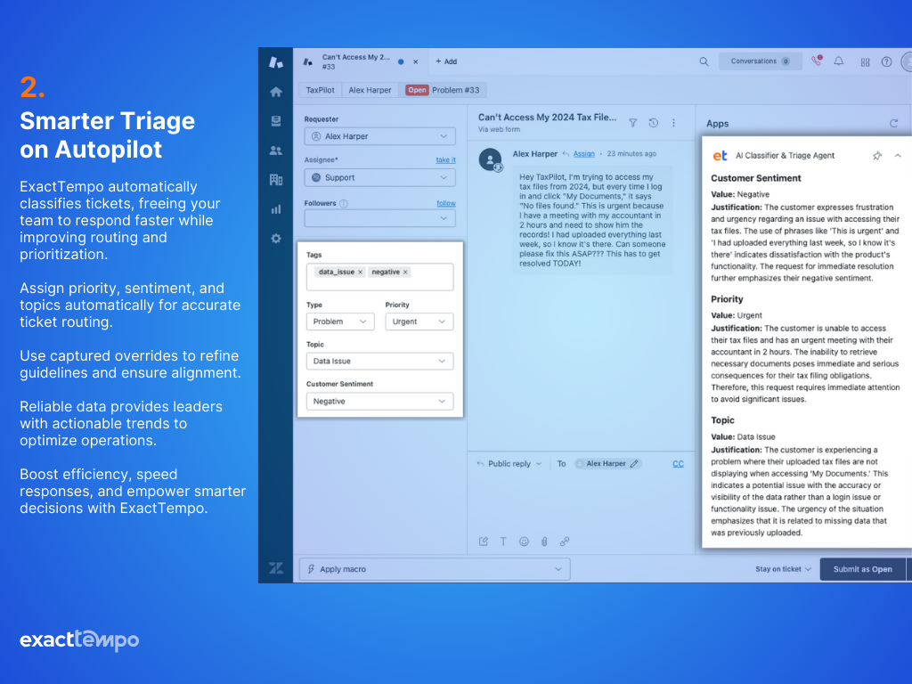Click the '23 minutes ago' timestamp
This screenshot has height=684, width=912.
tap(631, 153)
